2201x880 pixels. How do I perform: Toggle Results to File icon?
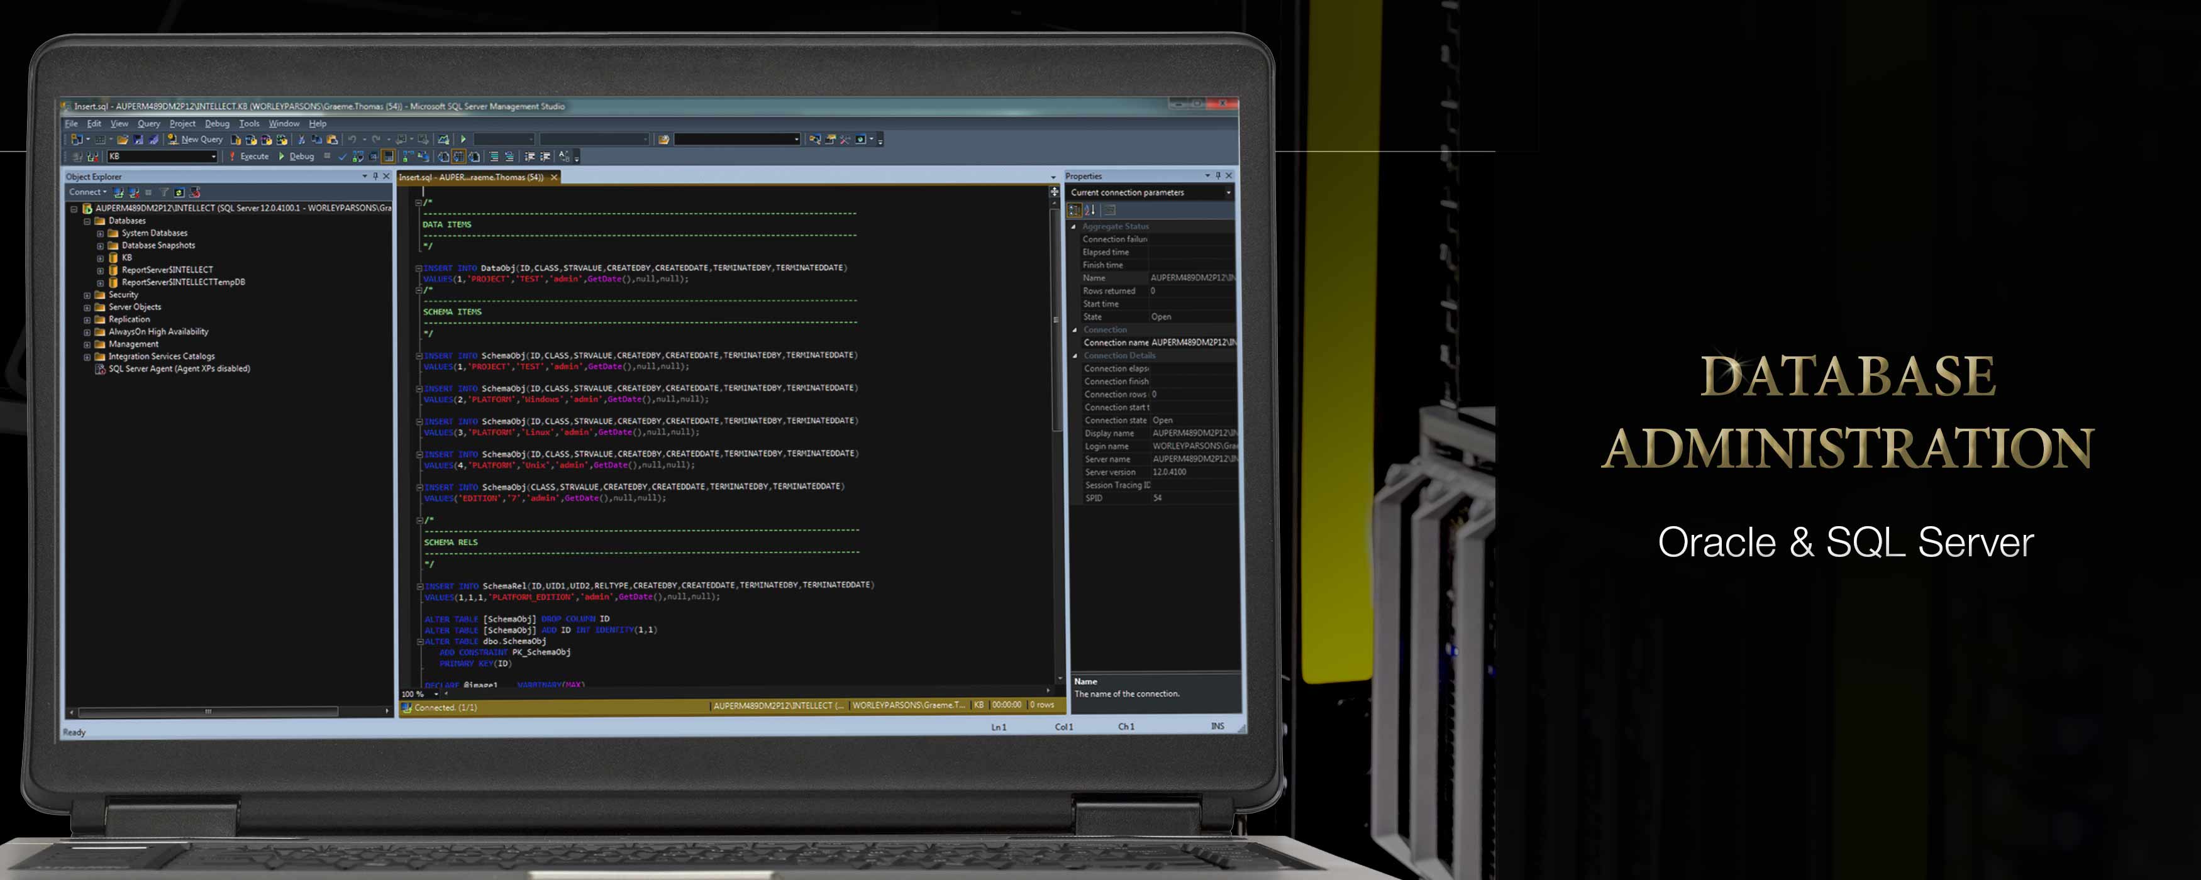[474, 157]
